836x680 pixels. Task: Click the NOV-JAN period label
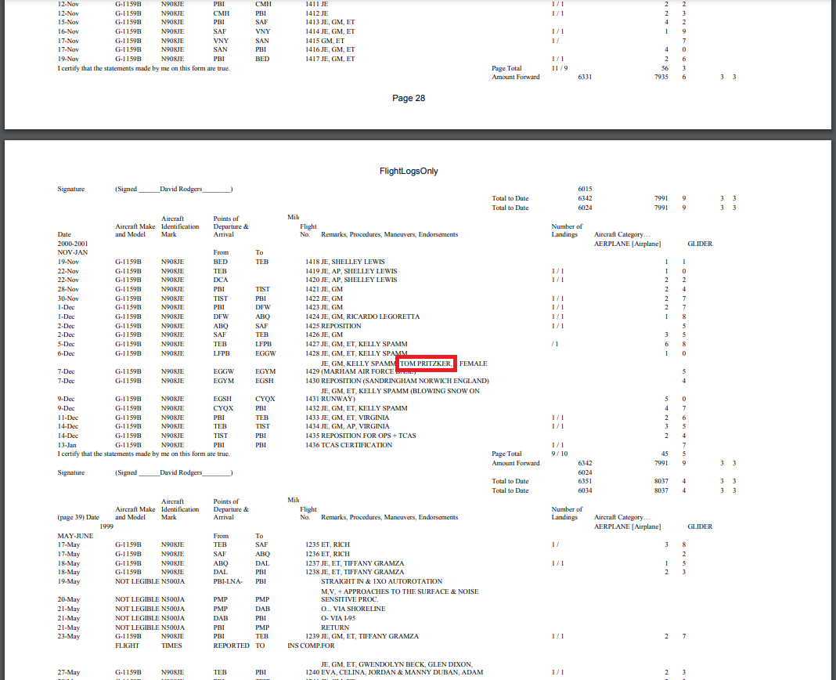tap(71, 252)
